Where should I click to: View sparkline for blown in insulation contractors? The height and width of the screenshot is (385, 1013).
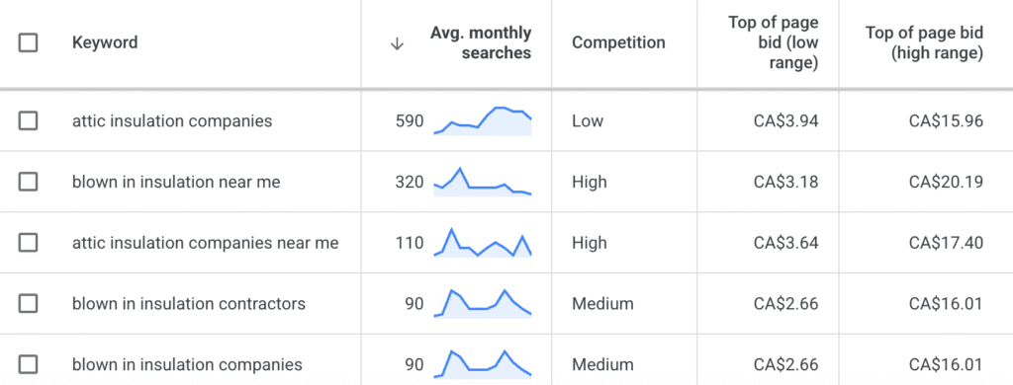(x=483, y=303)
